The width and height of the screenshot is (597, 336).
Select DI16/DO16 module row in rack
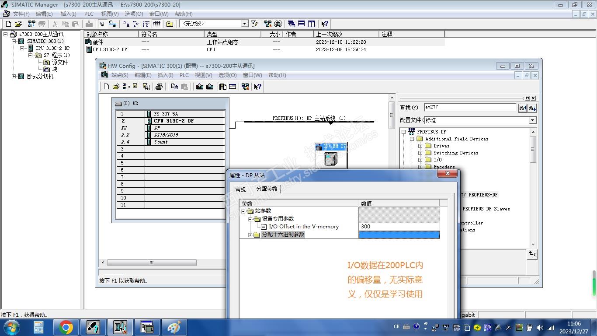(170, 135)
